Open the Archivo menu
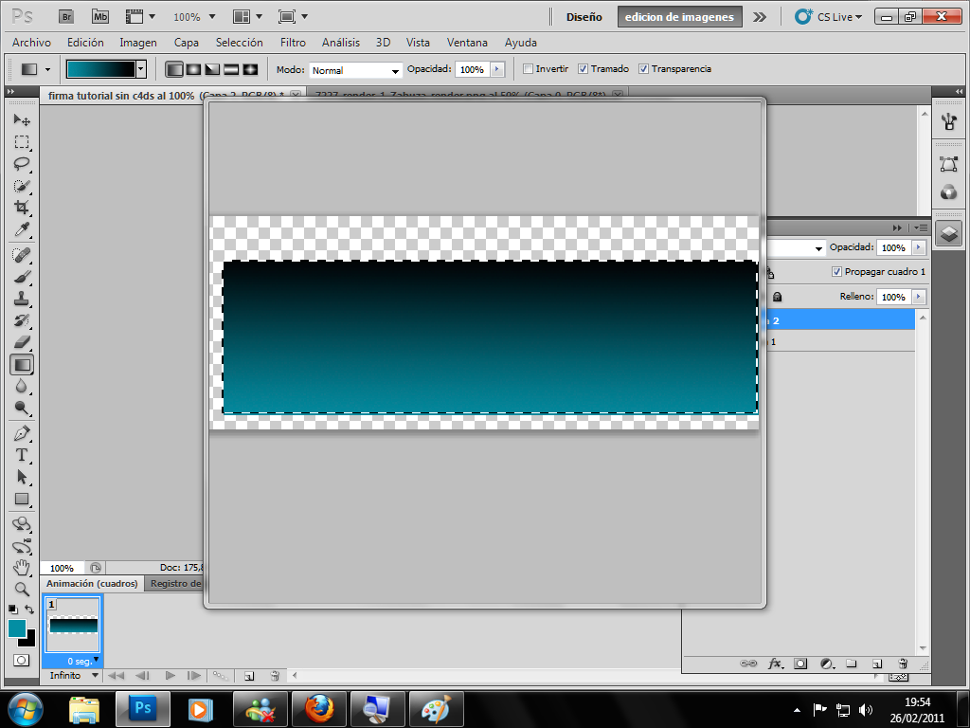This screenshot has width=970, height=728. 31,42
